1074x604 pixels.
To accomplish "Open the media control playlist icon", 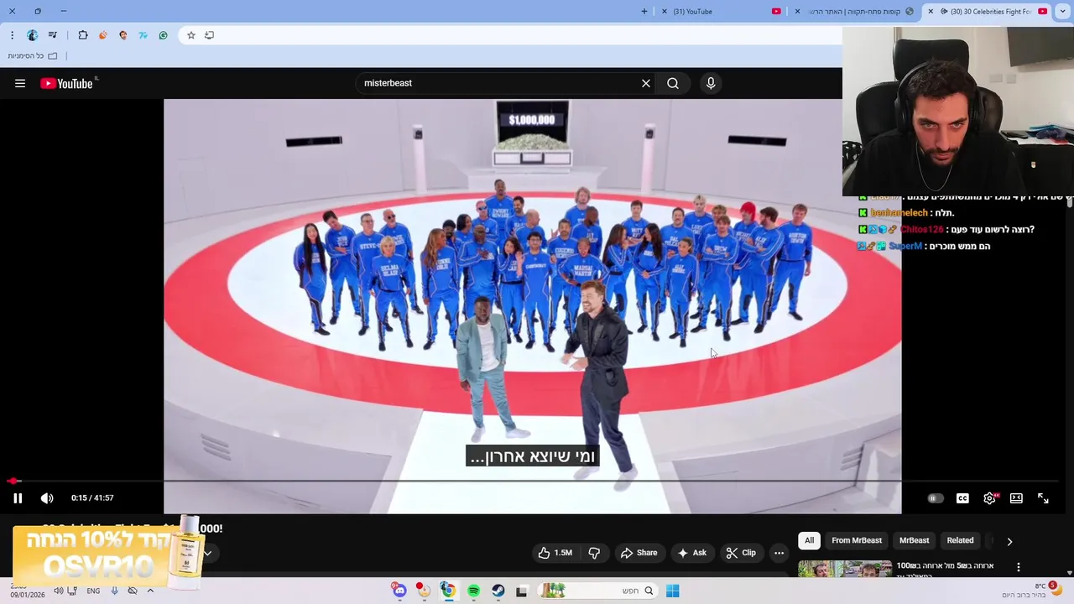I will click(x=53, y=35).
